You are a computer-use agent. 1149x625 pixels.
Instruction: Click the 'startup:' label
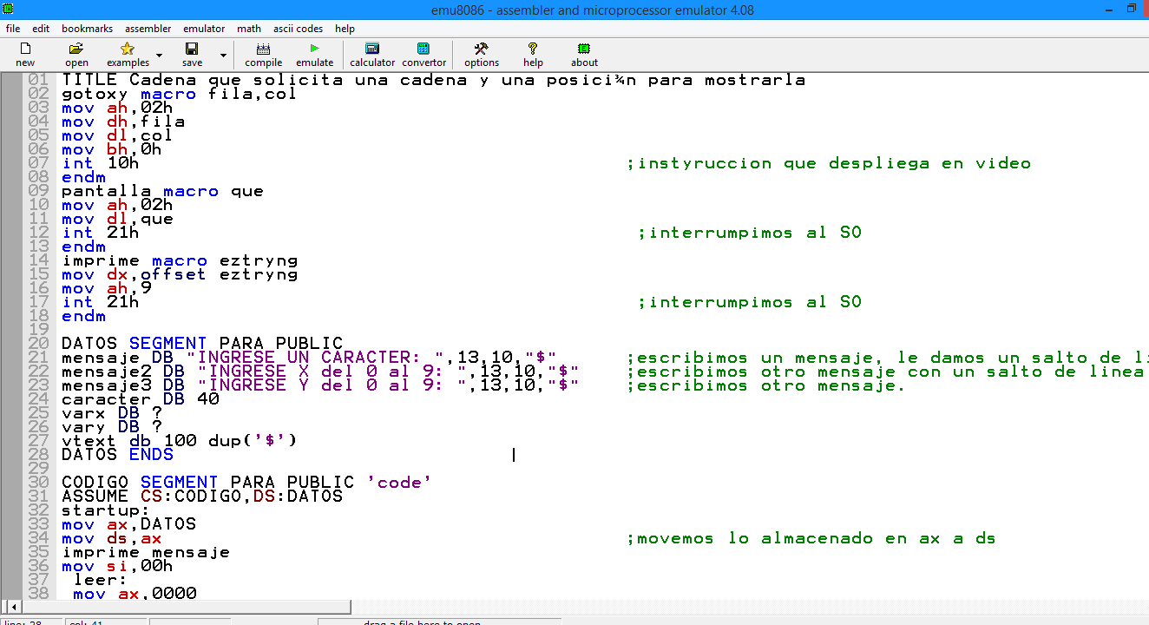[x=106, y=510]
